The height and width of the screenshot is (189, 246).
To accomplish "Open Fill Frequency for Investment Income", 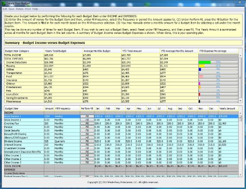I will click(67, 148).
